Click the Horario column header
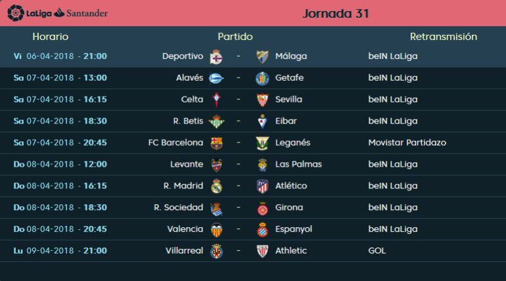The image size is (506, 281). (50, 37)
